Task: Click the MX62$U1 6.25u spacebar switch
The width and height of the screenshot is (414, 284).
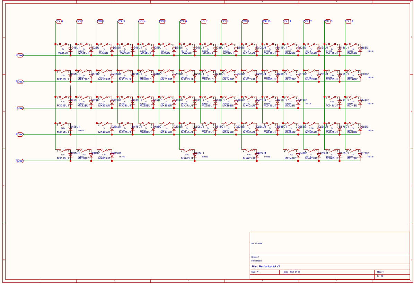Action: [x=187, y=150]
